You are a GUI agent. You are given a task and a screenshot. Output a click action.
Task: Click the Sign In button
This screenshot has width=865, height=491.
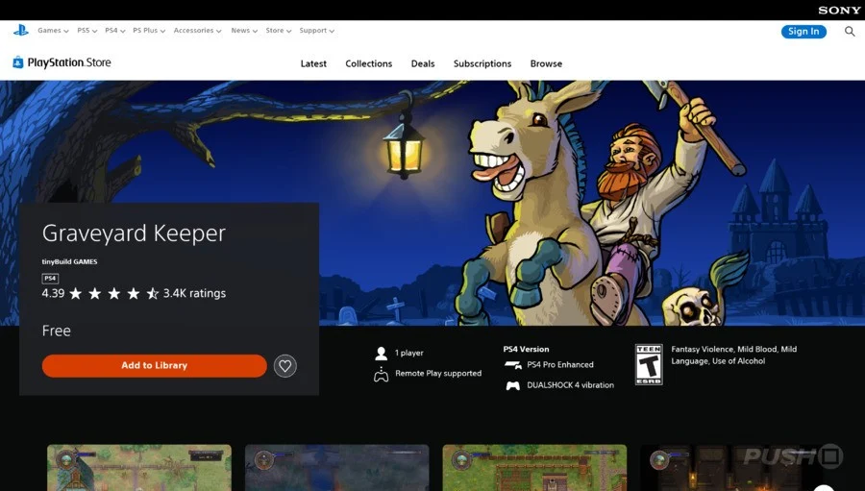803,32
